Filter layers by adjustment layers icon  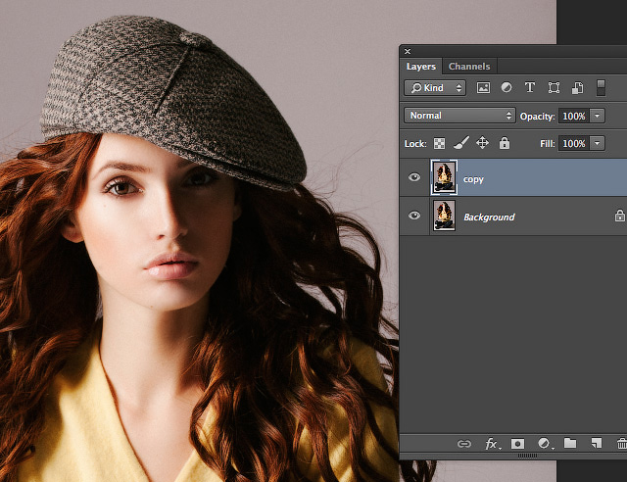[x=506, y=88]
